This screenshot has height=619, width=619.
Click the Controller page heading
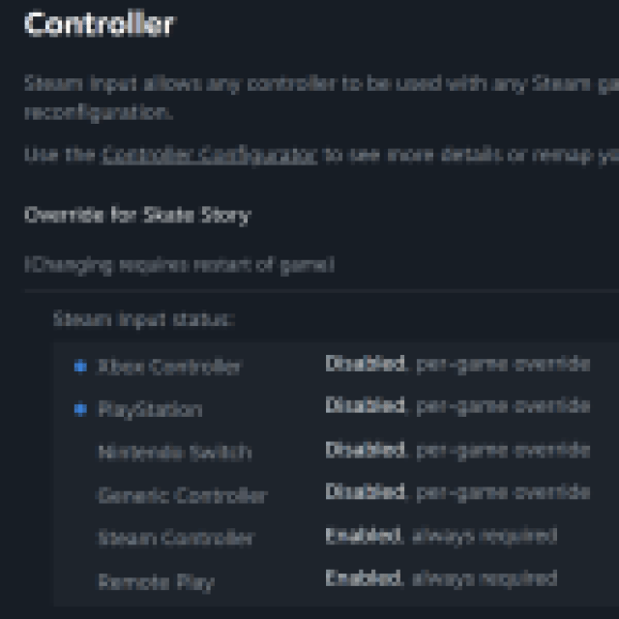[99, 24]
